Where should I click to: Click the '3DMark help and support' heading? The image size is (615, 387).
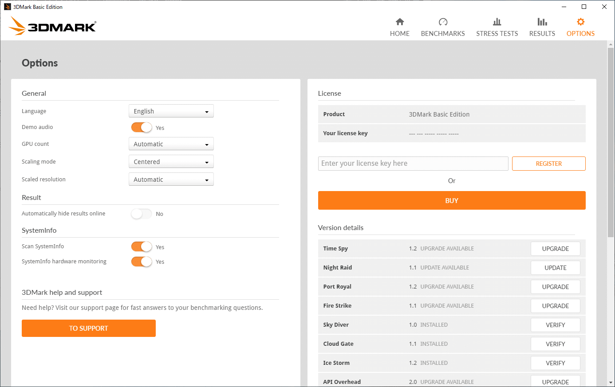(x=62, y=293)
